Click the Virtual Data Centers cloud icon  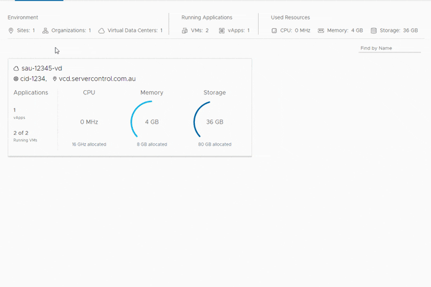tap(102, 31)
